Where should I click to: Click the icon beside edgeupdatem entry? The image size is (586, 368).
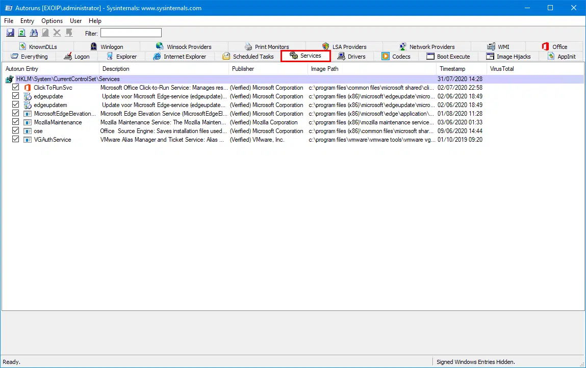click(27, 105)
